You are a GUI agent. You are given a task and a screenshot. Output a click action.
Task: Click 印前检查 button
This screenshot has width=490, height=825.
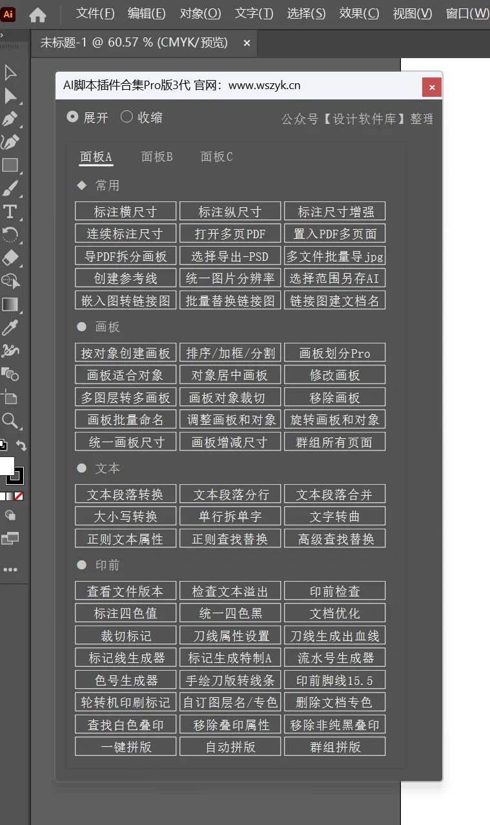pos(335,591)
